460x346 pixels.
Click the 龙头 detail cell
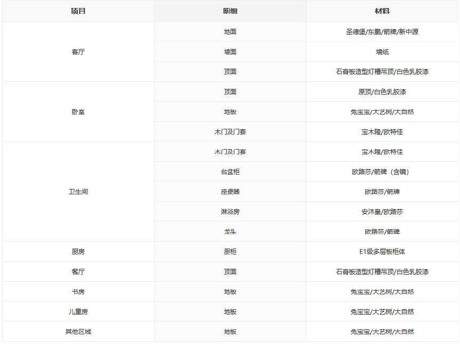(230, 232)
